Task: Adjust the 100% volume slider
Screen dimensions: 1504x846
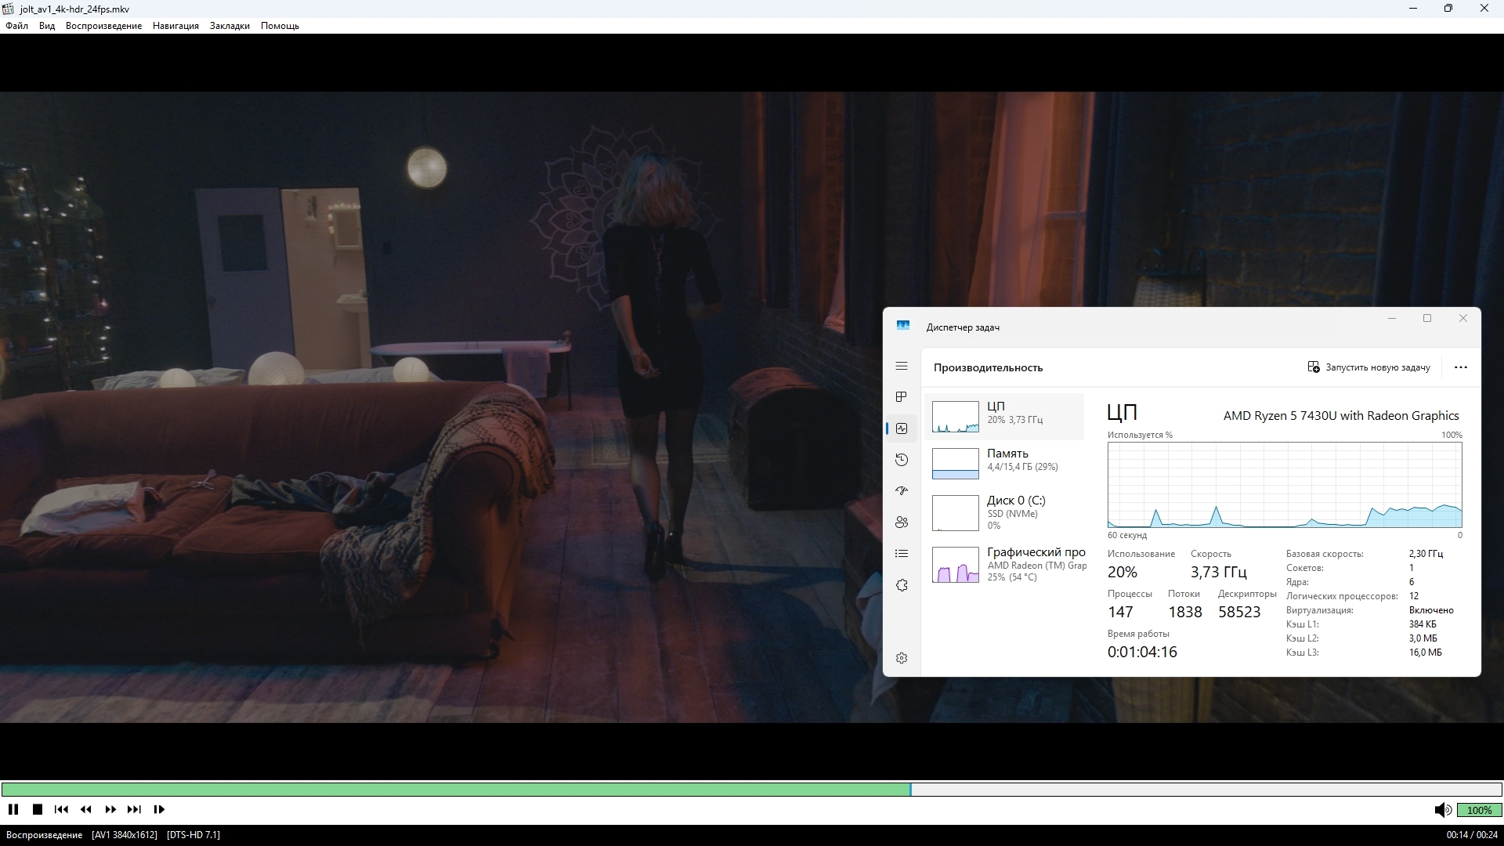Action: tap(1479, 810)
